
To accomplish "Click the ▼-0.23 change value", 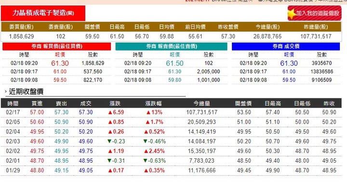I will (116, 141).
